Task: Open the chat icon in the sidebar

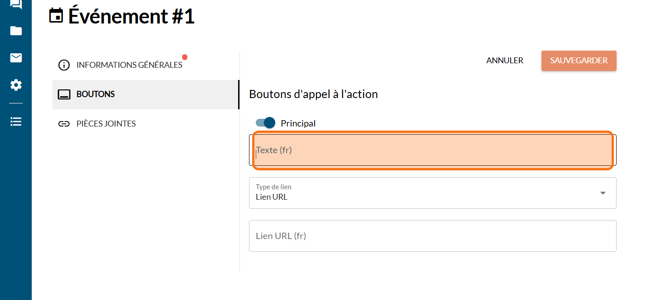Action: [x=16, y=5]
